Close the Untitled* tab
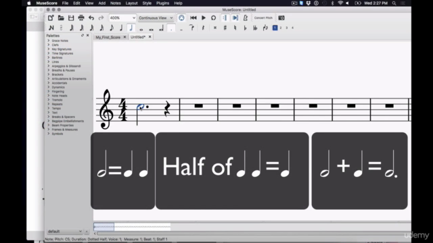The image size is (433, 243). tap(150, 36)
